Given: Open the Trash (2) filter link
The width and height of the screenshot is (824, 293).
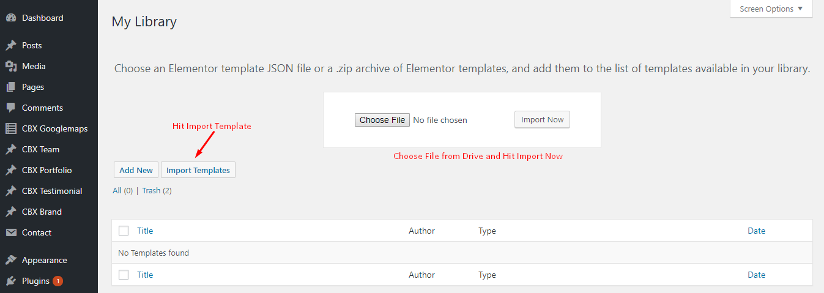Looking at the screenshot, I should click(157, 190).
